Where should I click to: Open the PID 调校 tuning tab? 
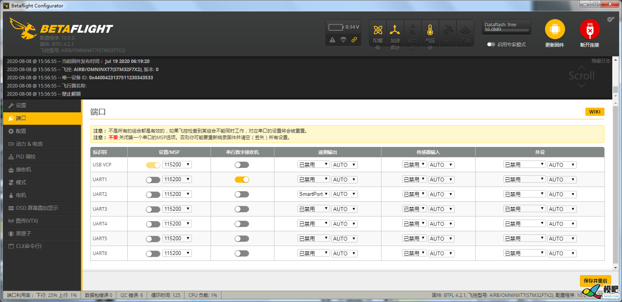[x=42, y=157]
